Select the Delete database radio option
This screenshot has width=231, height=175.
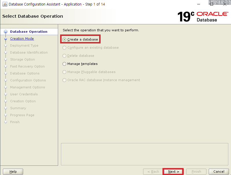[64, 56]
